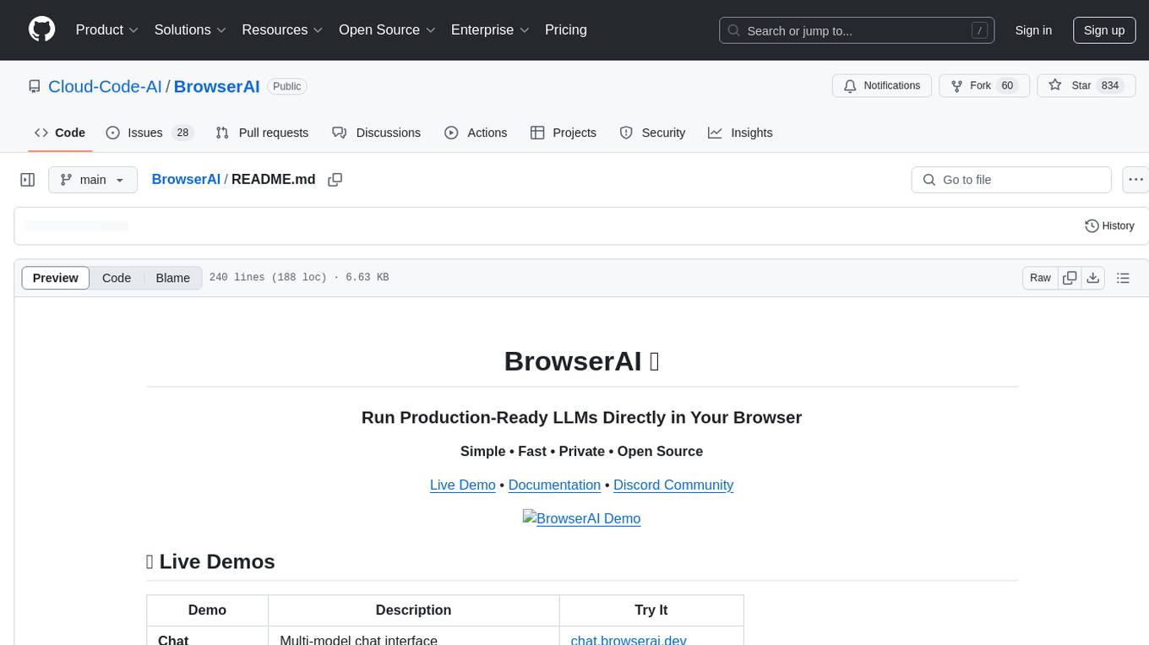Image resolution: width=1149 pixels, height=645 pixels.
Task: Click the Notifications bell button
Action: 882,86
